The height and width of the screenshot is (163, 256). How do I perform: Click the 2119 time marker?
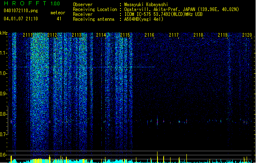223,35
